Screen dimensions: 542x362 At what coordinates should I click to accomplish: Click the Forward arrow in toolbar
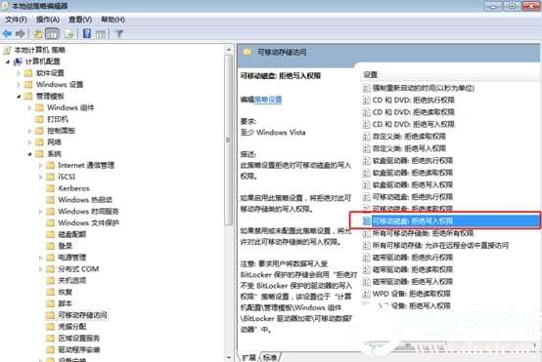pos(21,34)
